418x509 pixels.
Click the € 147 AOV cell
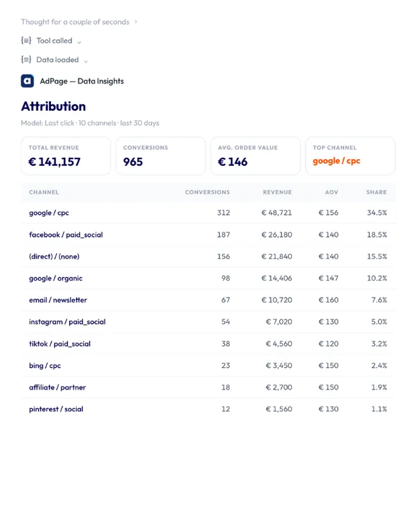click(x=329, y=278)
